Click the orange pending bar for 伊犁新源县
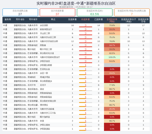The image size is (152, 134). tap(82, 130)
